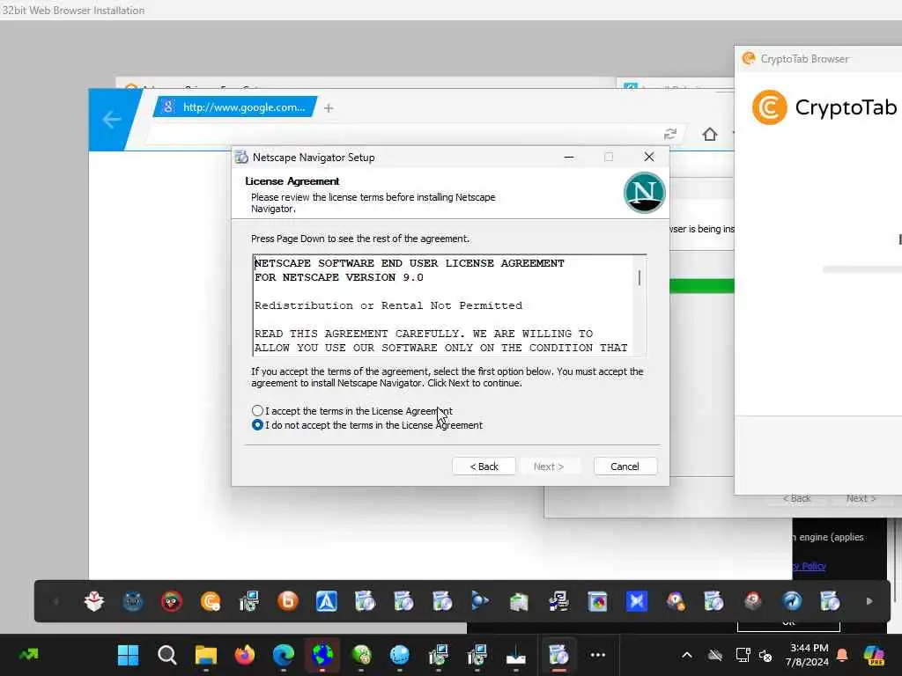Close the Netscape Navigator Setup dialog
The width and height of the screenshot is (902, 676).
tap(649, 157)
